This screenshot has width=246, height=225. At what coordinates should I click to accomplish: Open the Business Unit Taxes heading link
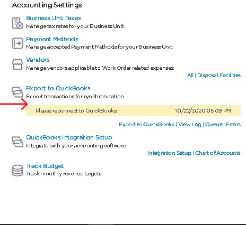tap(54, 18)
